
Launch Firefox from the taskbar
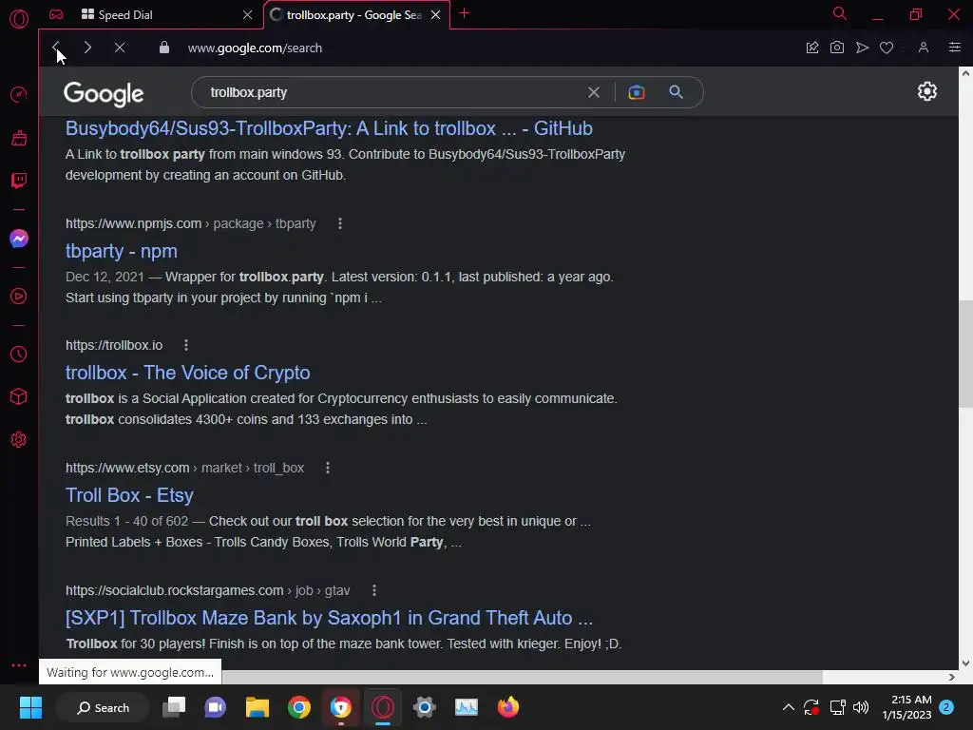(508, 707)
